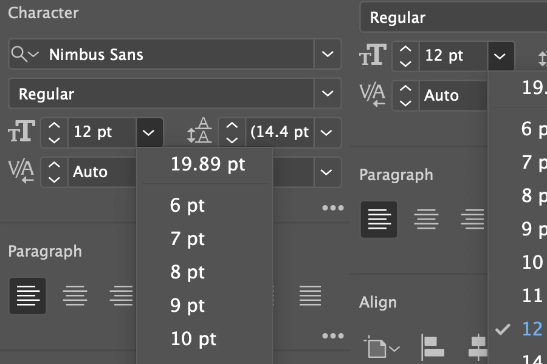Increase kerning with up arrow in Align-section panel
This screenshot has height=364, width=547.
click(405, 89)
